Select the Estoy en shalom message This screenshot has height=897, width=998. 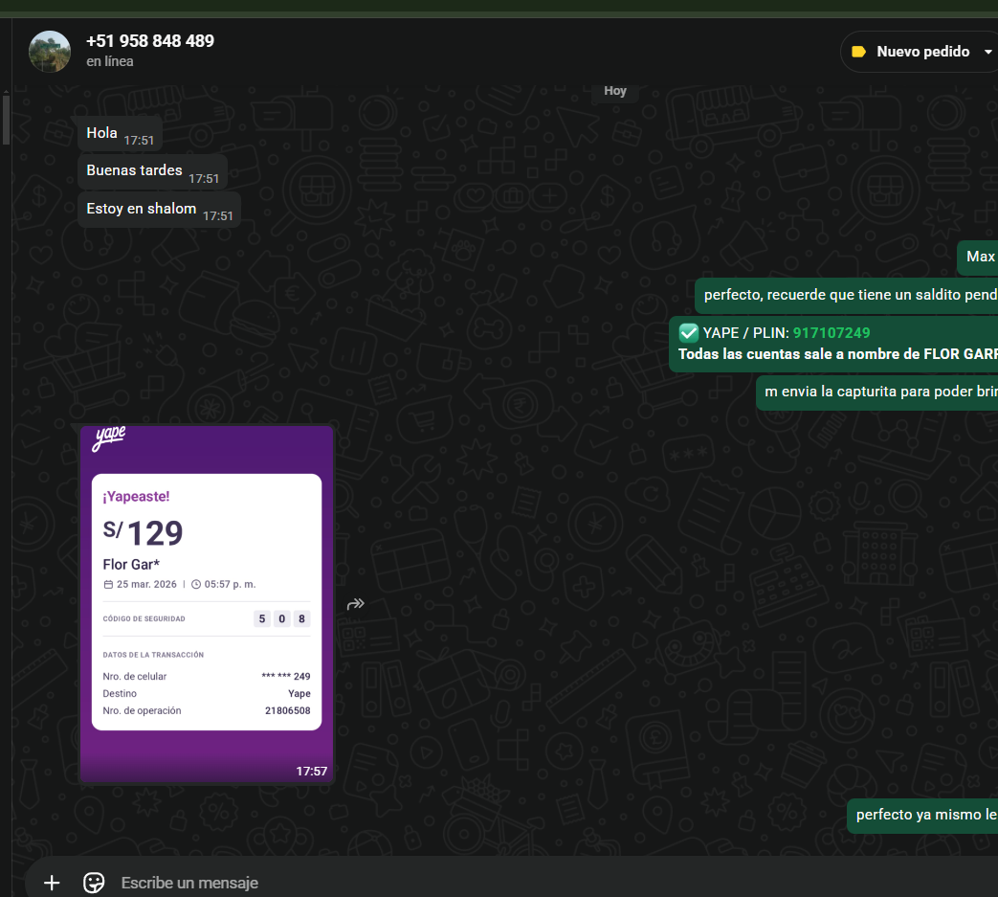click(x=142, y=209)
